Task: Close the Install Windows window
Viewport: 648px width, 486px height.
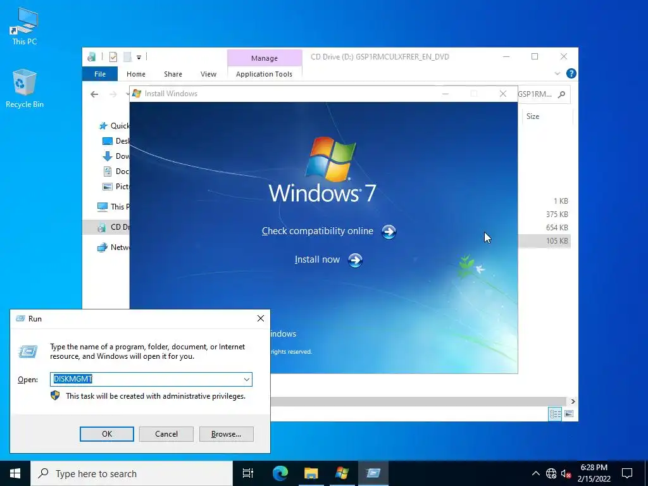Action: 503,94
